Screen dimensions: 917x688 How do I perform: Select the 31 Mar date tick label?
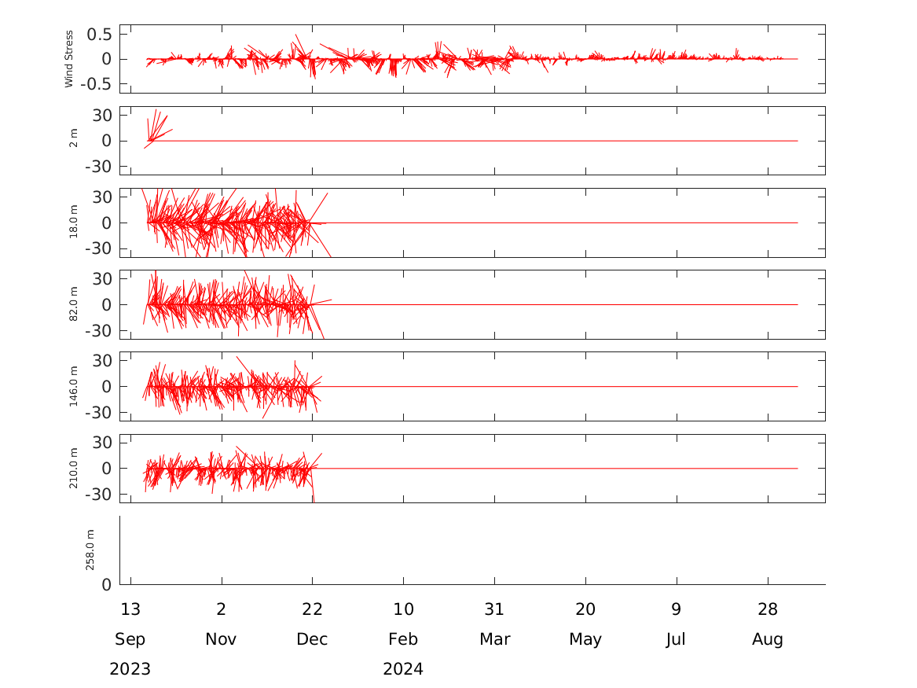[494, 609]
